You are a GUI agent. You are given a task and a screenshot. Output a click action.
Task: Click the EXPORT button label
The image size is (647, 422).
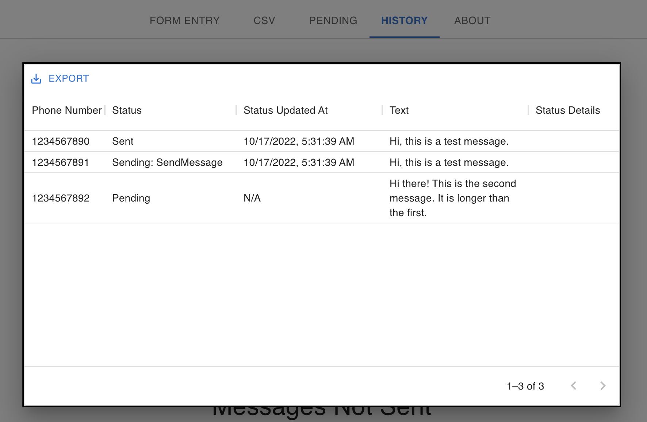click(69, 78)
